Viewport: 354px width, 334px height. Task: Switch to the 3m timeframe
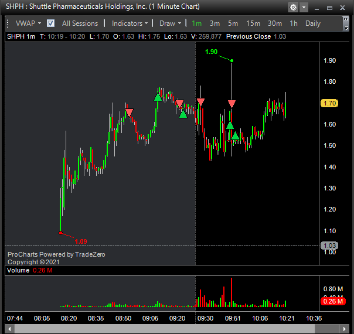click(x=215, y=23)
